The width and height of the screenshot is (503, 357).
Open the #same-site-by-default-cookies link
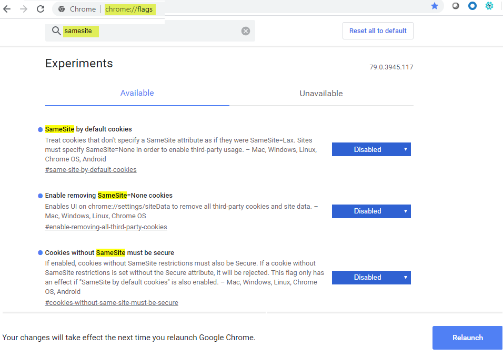click(x=90, y=170)
